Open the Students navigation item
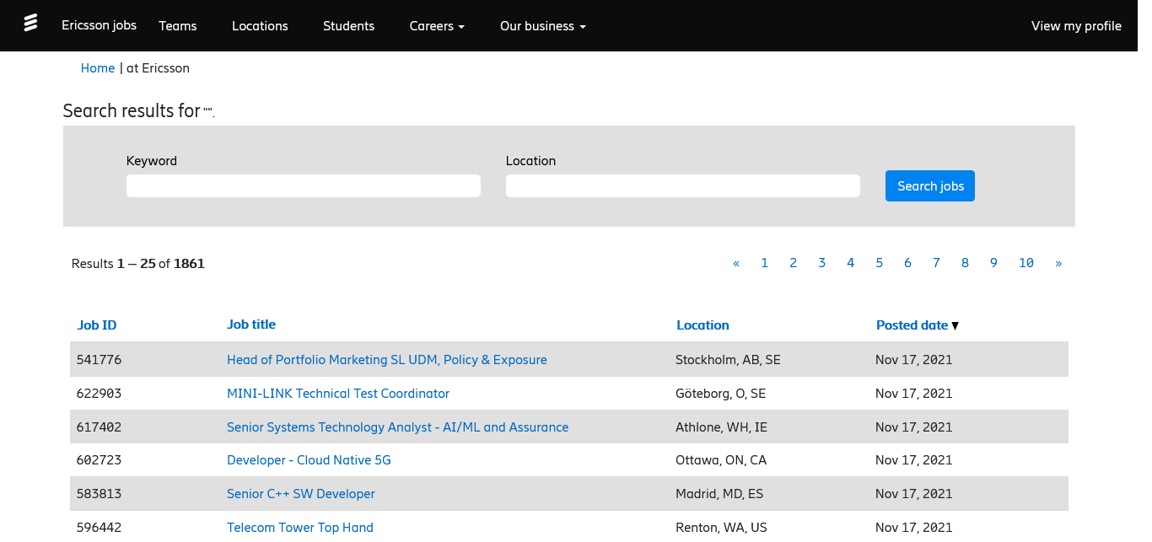 348,26
